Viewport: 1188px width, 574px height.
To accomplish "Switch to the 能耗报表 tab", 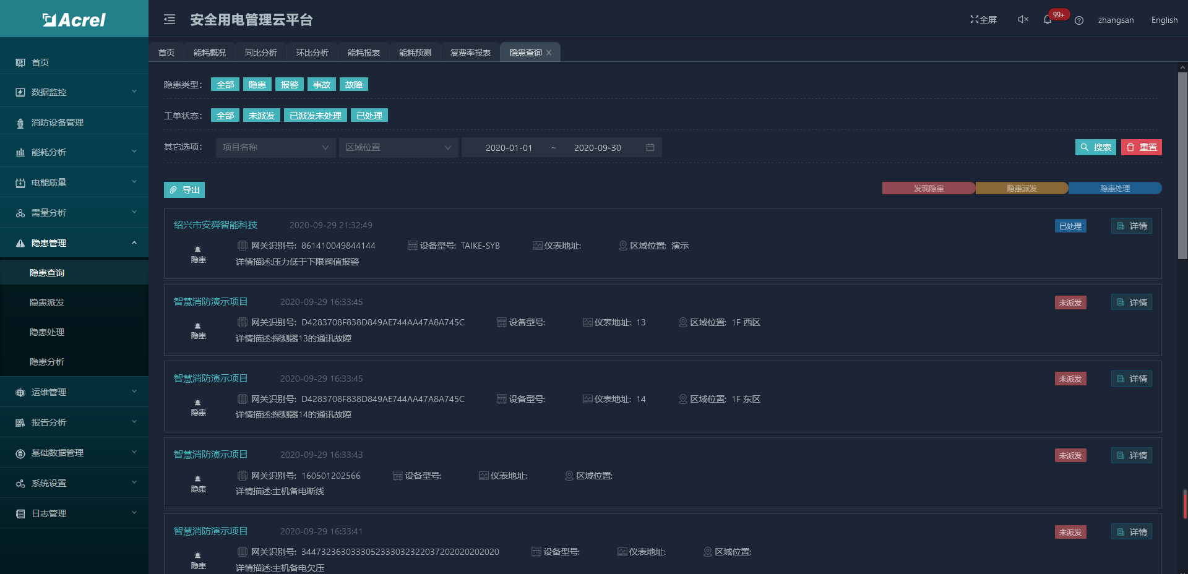I will (364, 53).
